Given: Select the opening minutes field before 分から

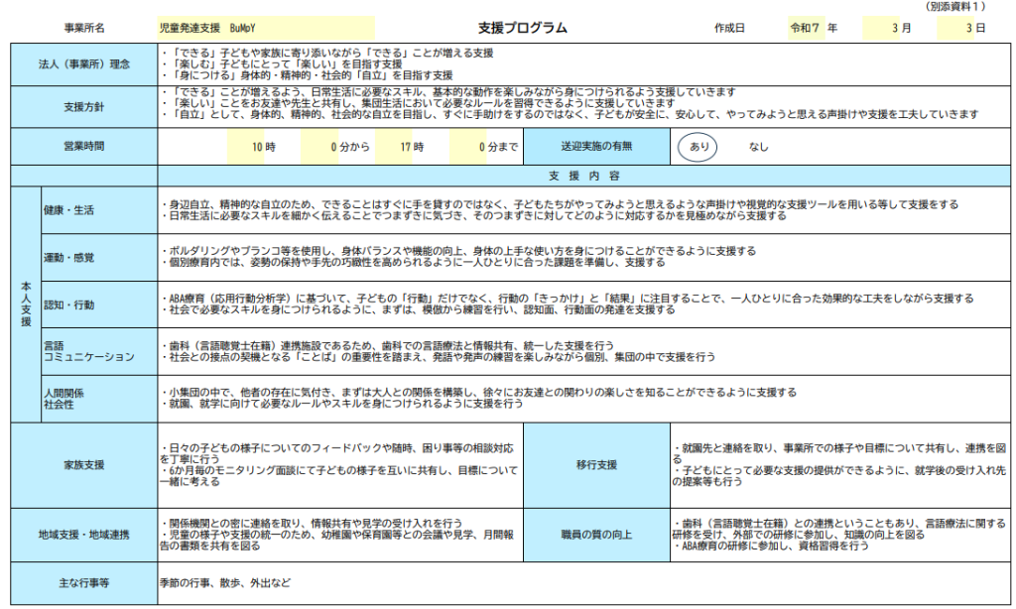Looking at the screenshot, I should [319, 147].
